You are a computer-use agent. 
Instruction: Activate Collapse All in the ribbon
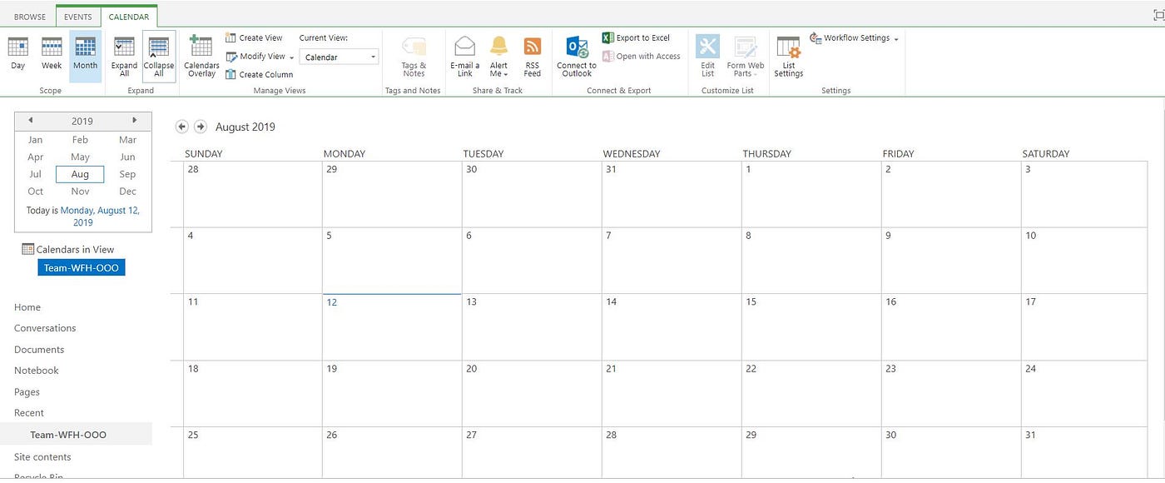pyautogui.click(x=158, y=54)
